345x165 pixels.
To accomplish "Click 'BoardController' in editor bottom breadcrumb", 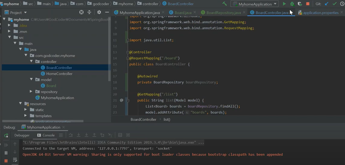I will (x=143, y=120).
